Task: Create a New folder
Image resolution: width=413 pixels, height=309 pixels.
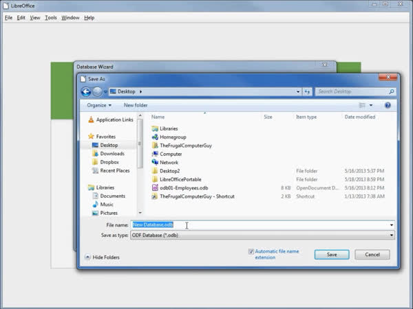Action: pos(136,105)
